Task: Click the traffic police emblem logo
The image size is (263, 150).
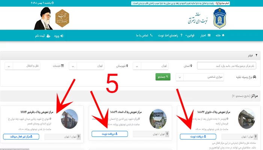Action: pyautogui.click(x=219, y=18)
